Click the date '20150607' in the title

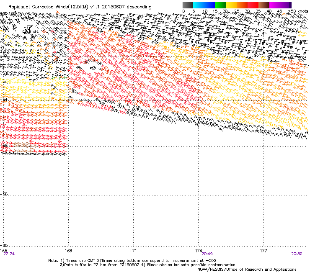click(x=113, y=7)
